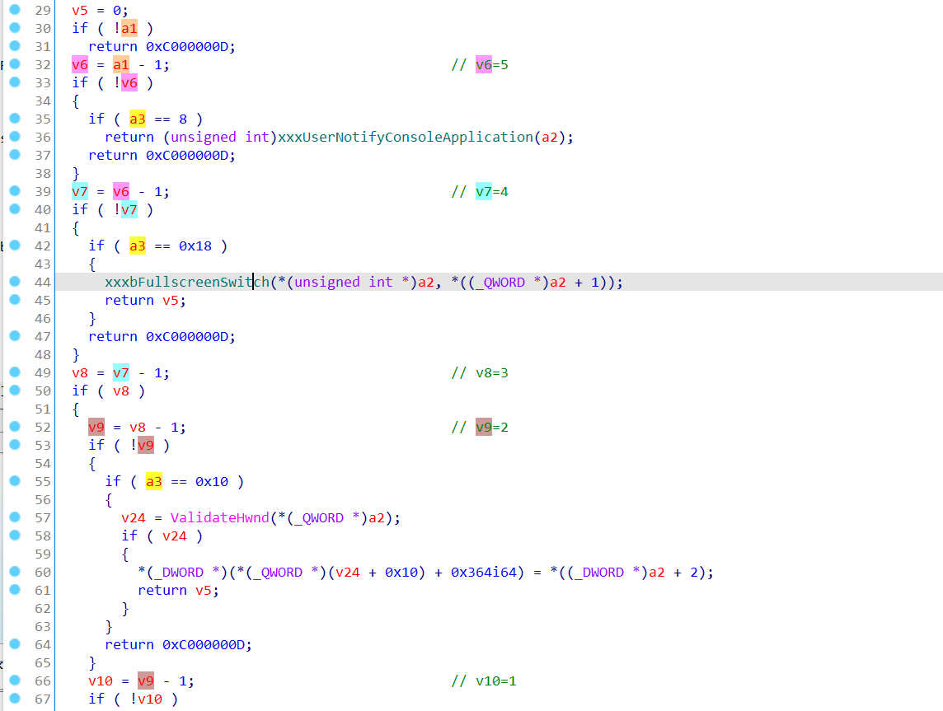Select the v9 variable on line 52
Viewport: 943px width, 711px height.
click(x=96, y=428)
